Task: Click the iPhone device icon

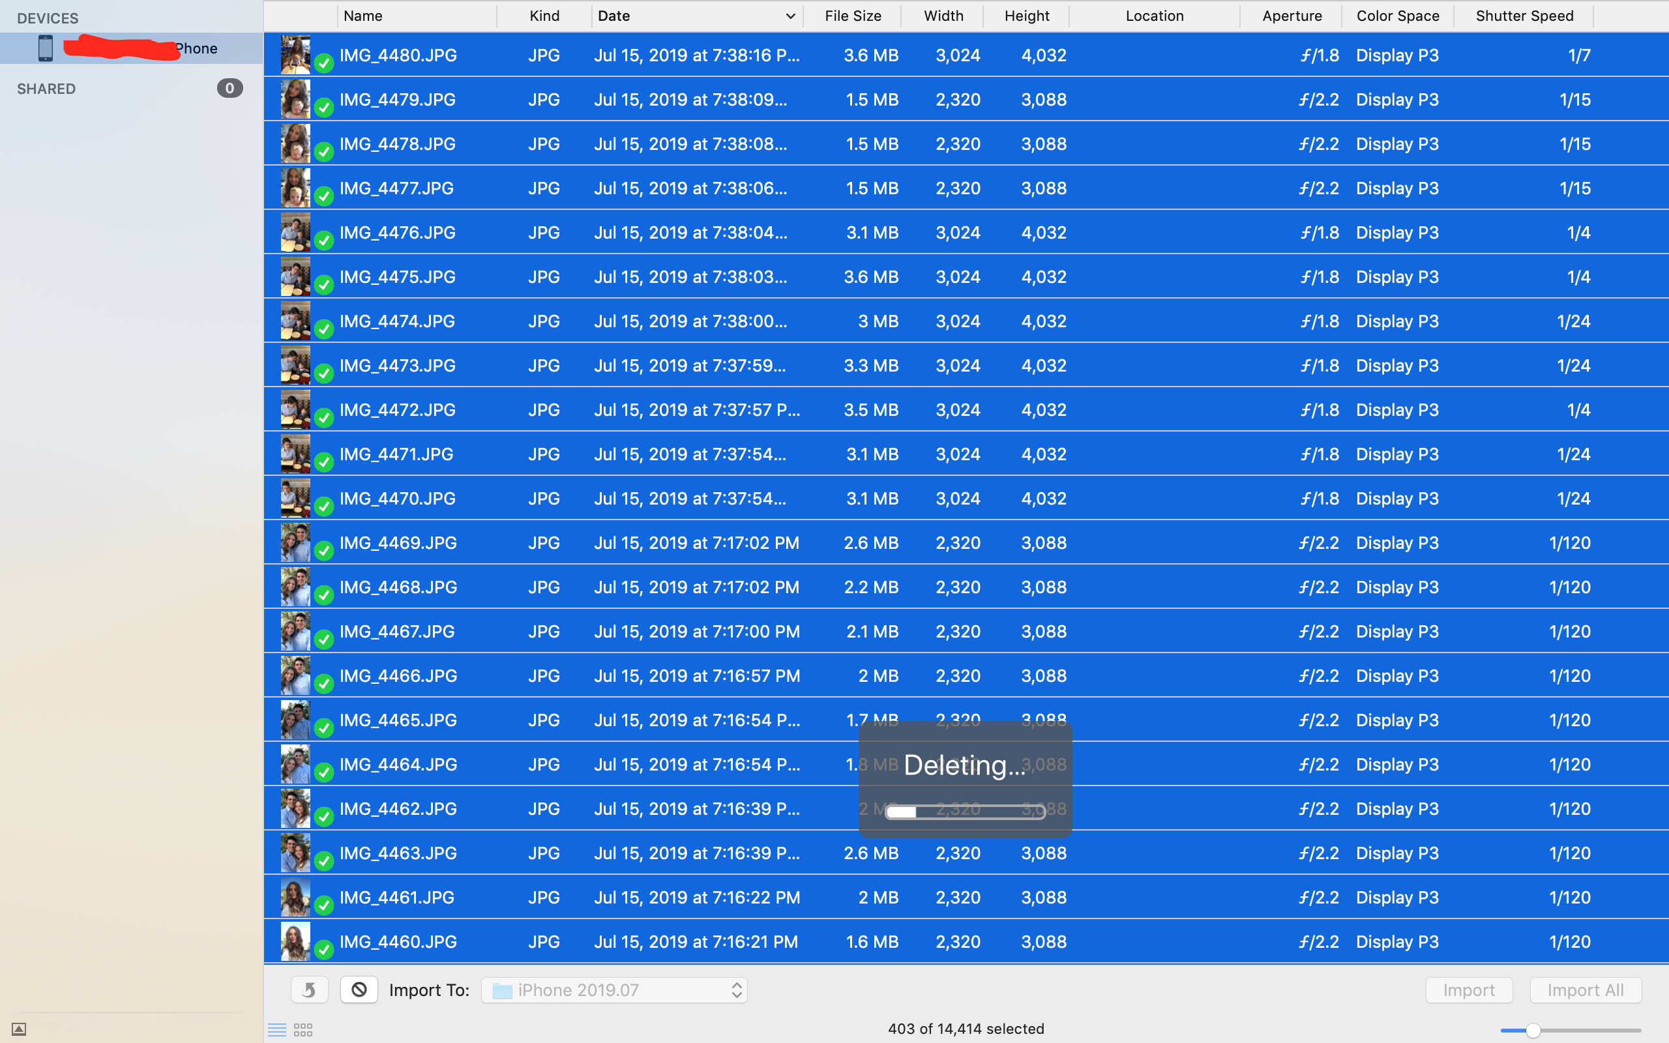Action: point(46,48)
